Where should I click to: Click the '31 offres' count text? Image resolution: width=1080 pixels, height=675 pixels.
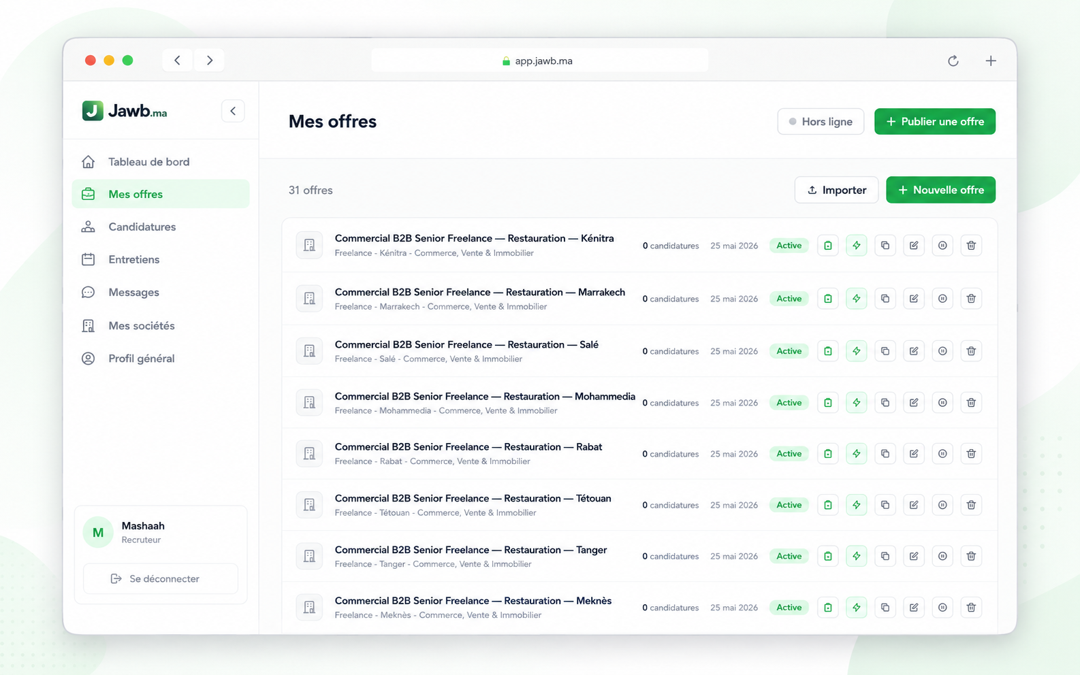click(x=311, y=191)
